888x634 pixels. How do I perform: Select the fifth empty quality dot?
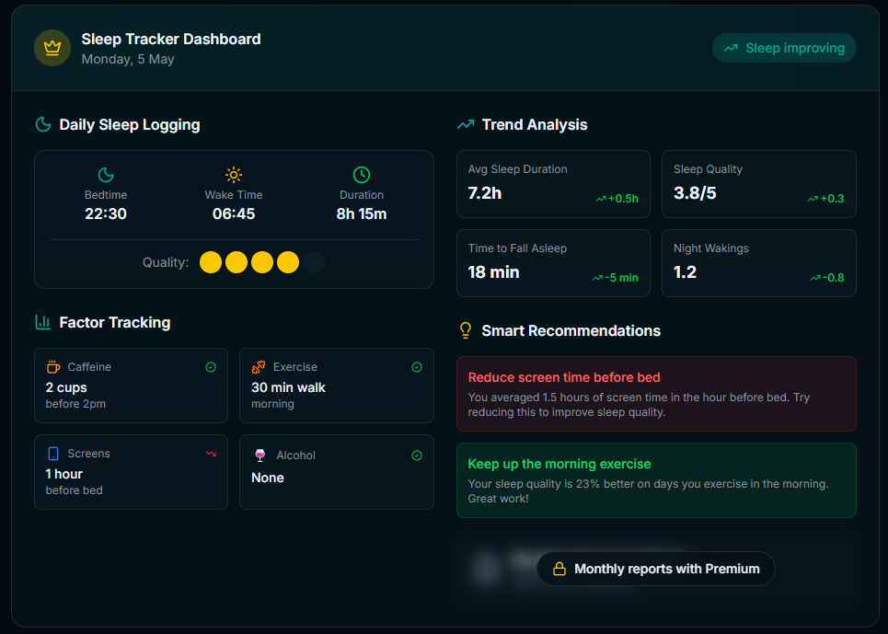[x=314, y=262]
